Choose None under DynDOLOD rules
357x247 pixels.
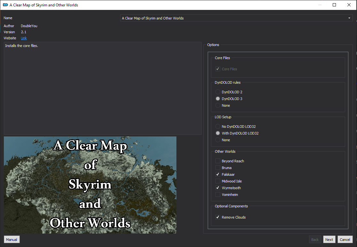[218, 105]
